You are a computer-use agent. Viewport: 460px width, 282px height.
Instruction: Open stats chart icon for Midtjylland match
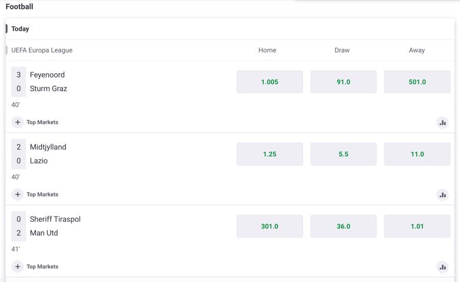click(443, 195)
